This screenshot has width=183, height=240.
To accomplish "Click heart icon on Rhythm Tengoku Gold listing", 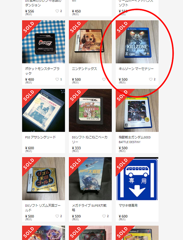I will (x=57, y=216).
